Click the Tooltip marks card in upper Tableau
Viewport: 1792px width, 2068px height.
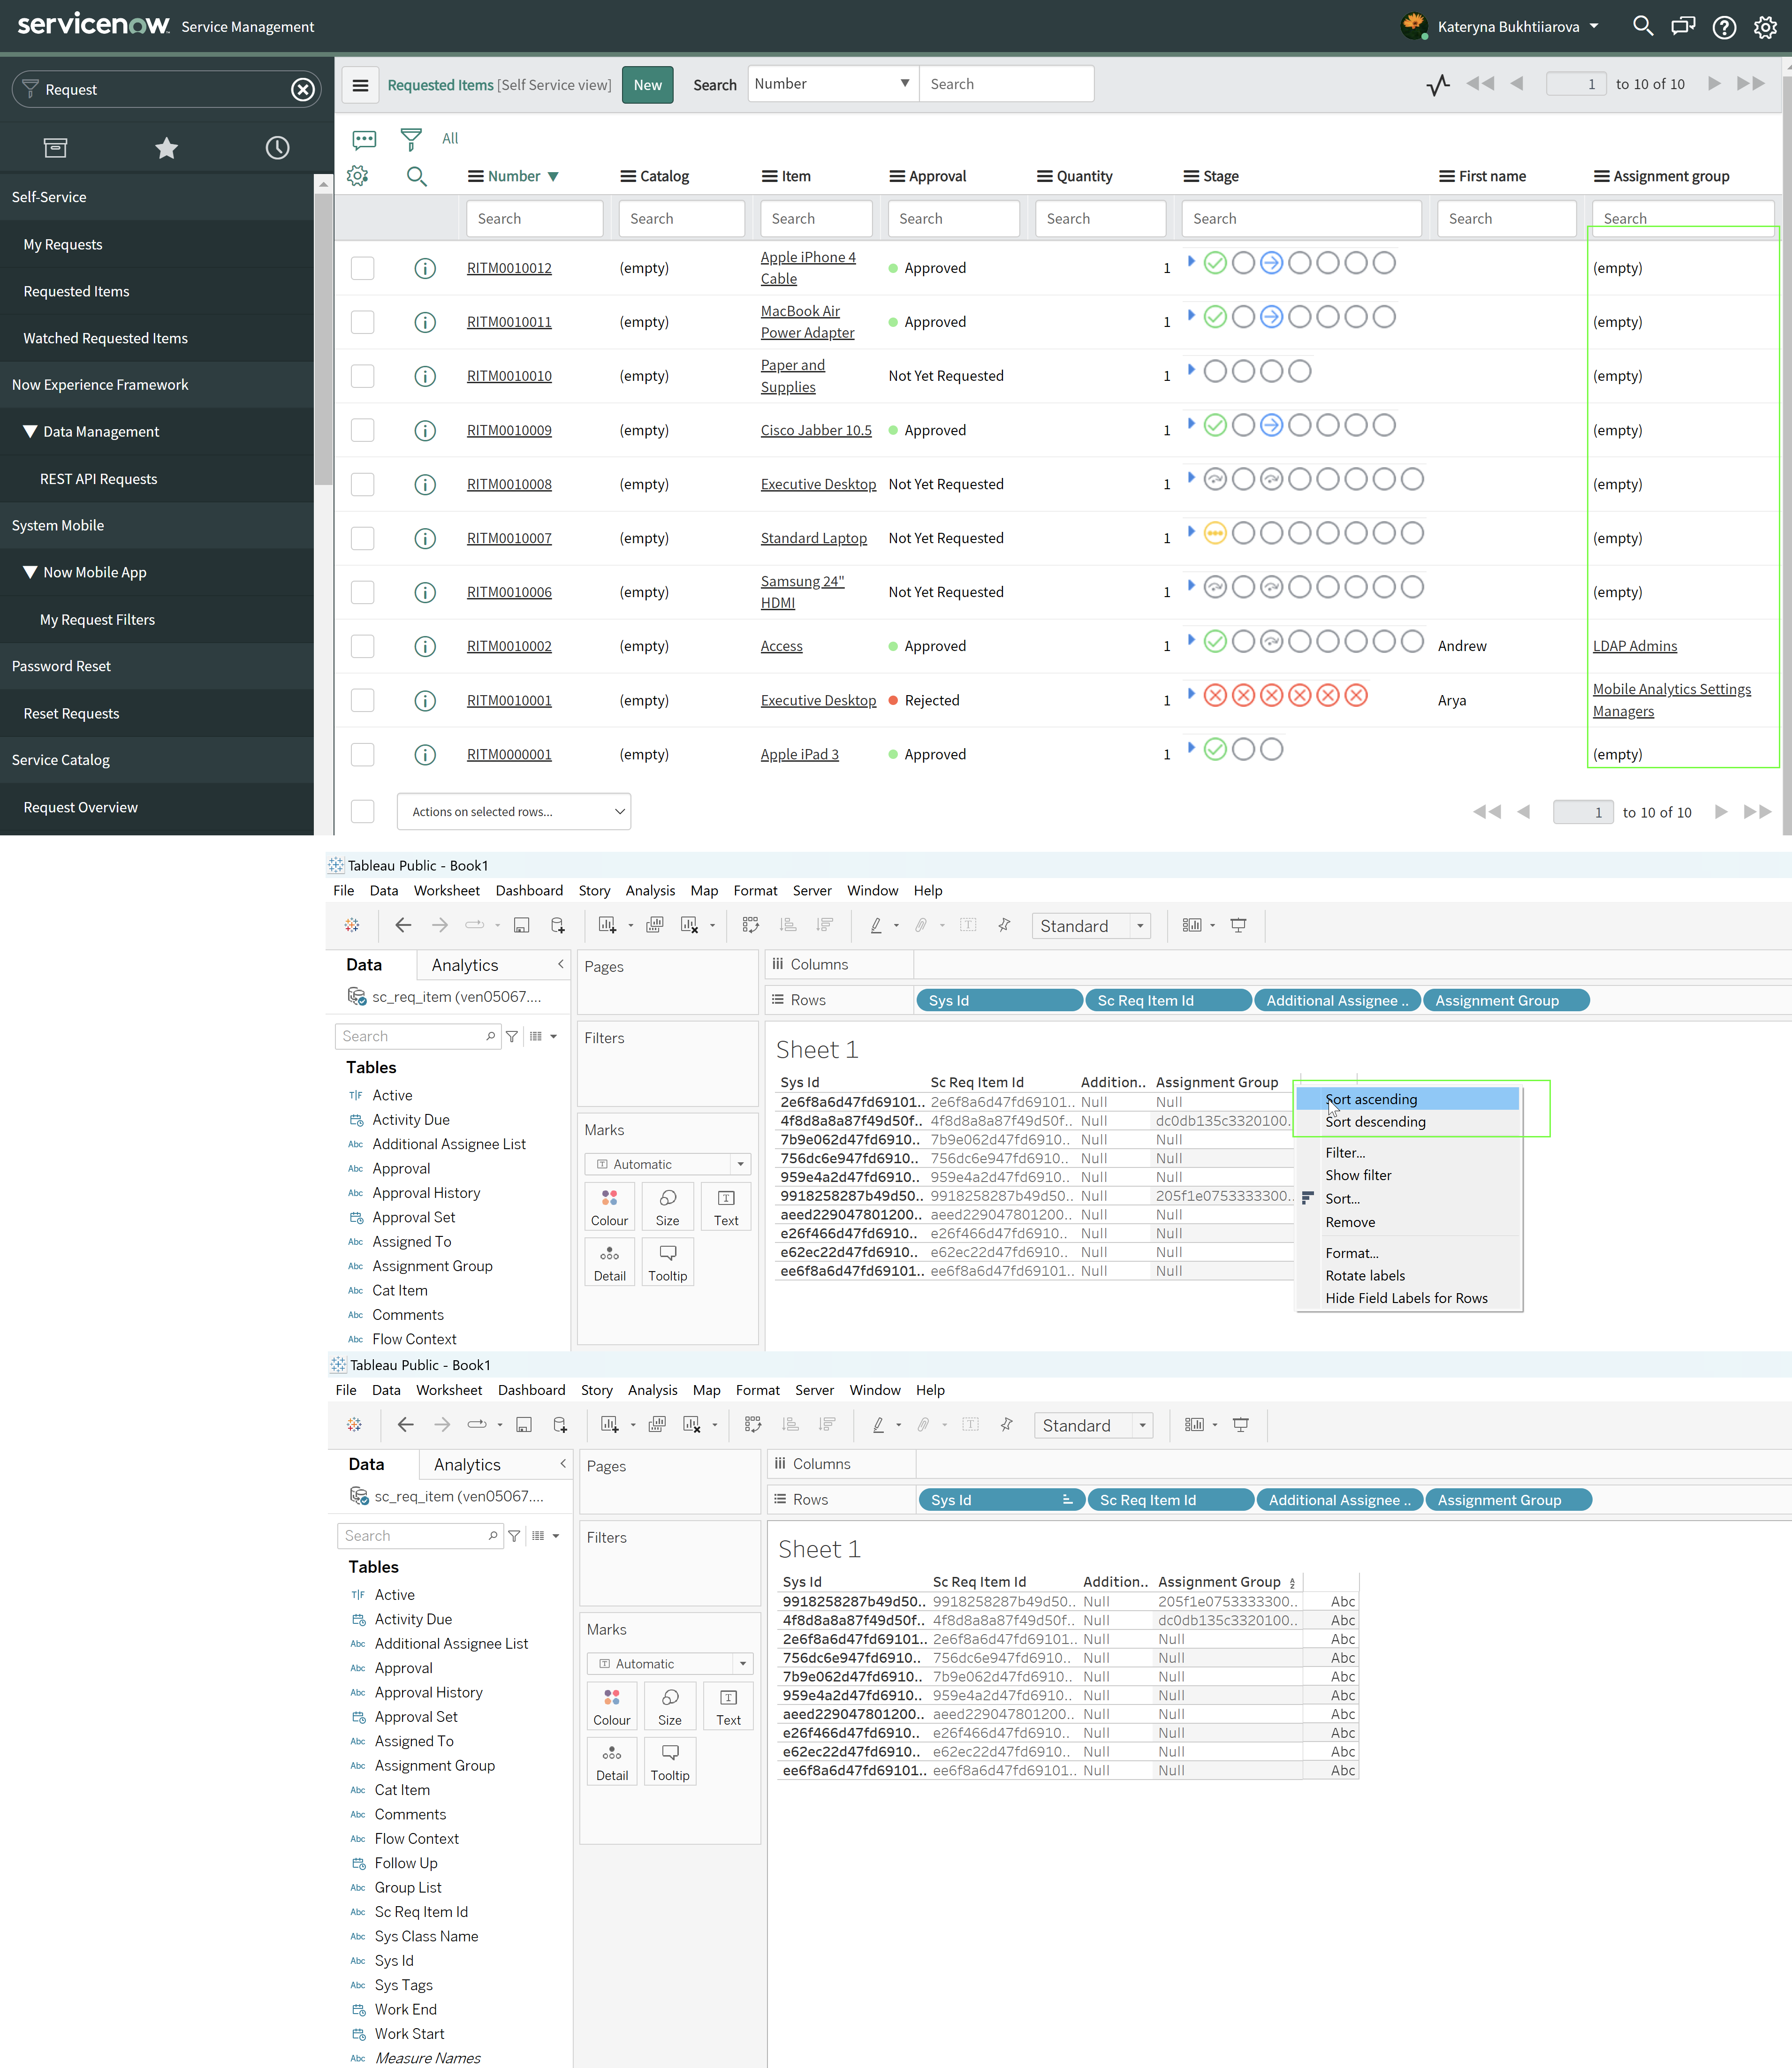coord(667,1262)
